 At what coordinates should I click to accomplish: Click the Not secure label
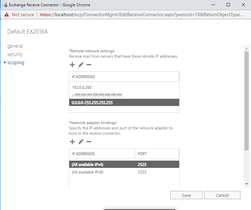[23, 14]
